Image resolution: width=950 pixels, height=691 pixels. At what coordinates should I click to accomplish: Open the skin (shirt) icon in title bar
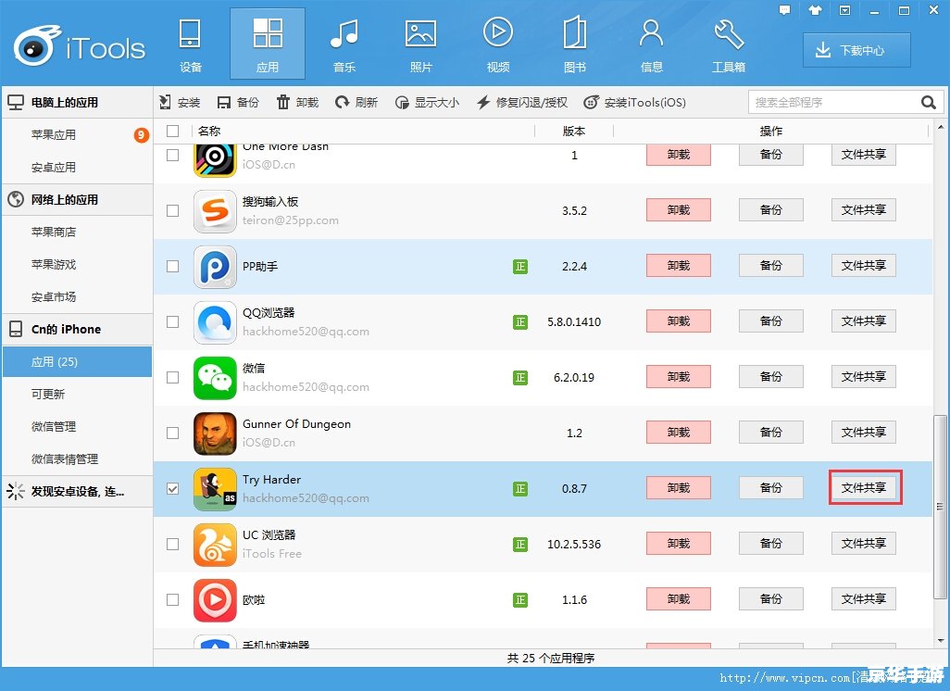click(815, 10)
